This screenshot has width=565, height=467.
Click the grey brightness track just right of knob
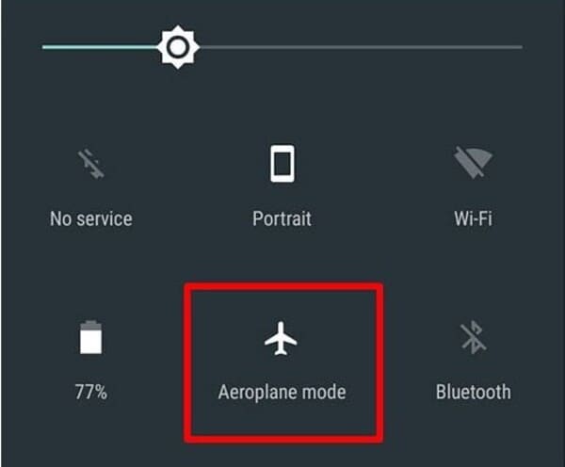pos(217,47)
